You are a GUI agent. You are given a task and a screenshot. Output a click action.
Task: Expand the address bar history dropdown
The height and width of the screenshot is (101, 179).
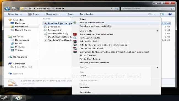(112, 9)
